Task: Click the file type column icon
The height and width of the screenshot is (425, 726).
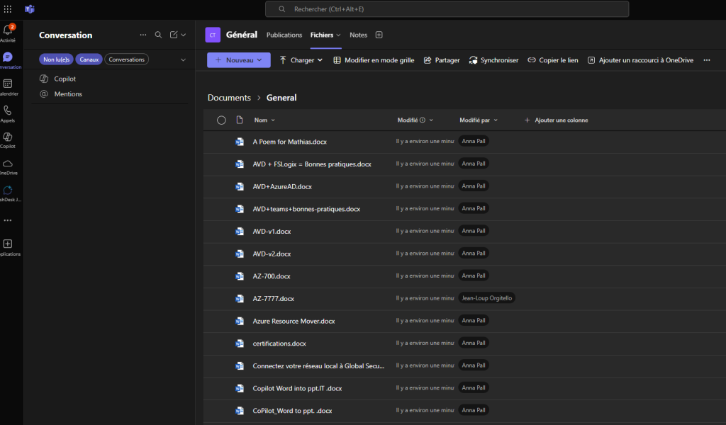Action: (x=240, y=120)
